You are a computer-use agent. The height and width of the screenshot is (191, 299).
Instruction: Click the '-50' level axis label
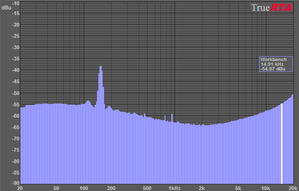coord(16,93)
